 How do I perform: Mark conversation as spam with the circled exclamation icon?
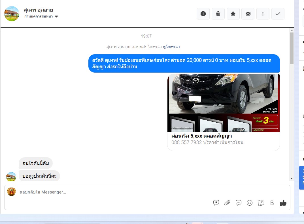(x=203, y=14)
